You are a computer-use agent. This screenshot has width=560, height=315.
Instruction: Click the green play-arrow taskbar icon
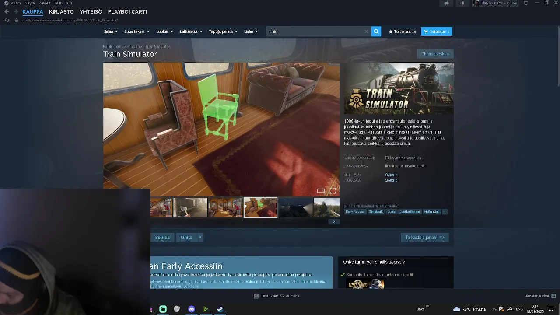[x=206, y=309]
